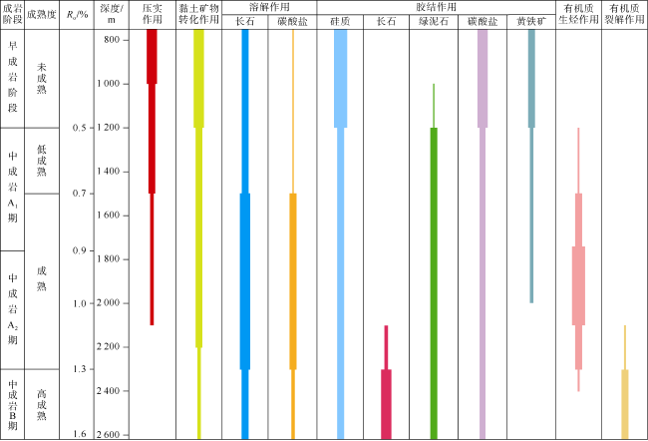Screen dimensions: 648x441
Task: Click the Ro/% column header
Action: click(x=78, y=15)
